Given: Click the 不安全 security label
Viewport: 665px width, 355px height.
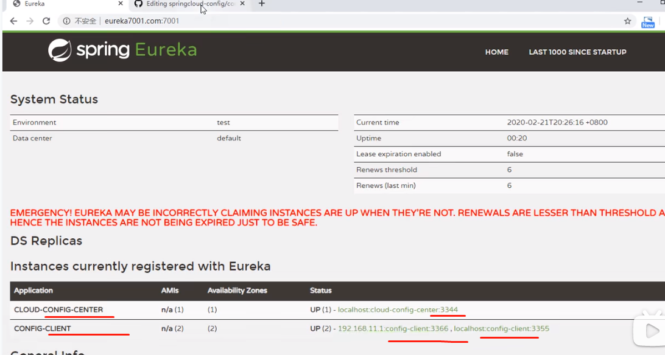Looking at the screenshot, I should pyautogui.click(x=85, y=21).
